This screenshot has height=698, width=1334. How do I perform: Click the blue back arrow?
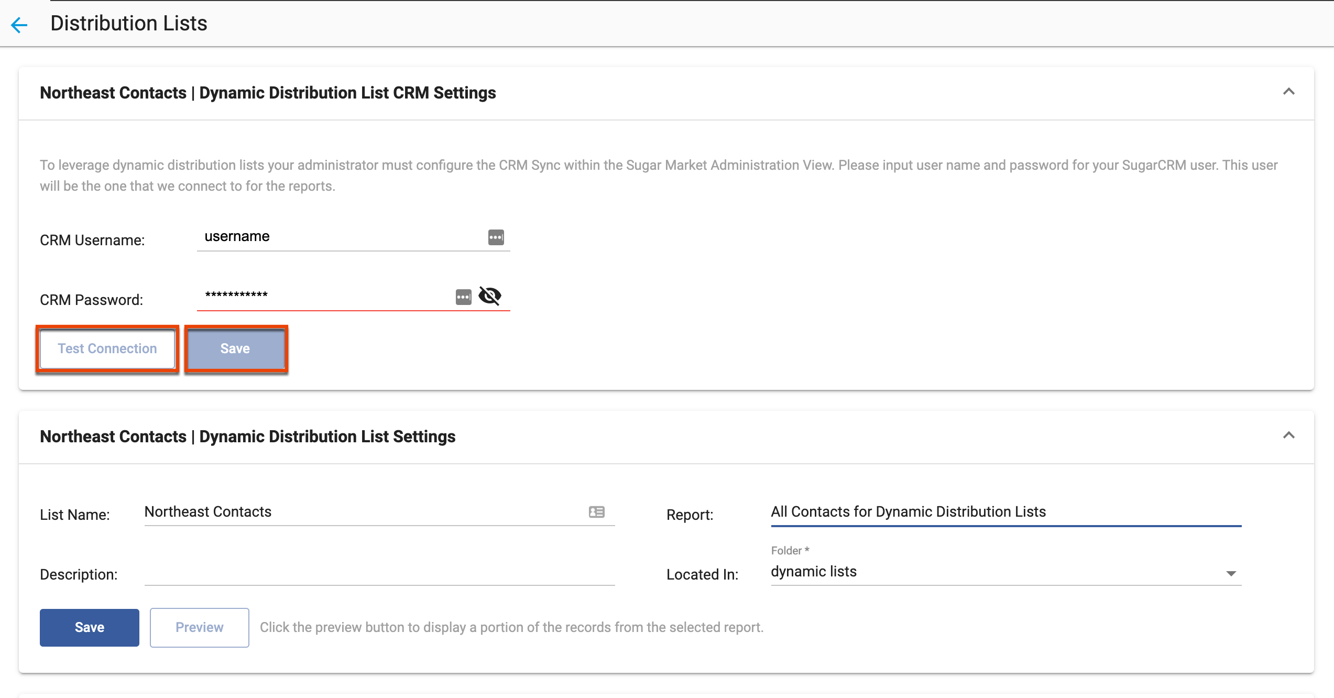(19, 25)
